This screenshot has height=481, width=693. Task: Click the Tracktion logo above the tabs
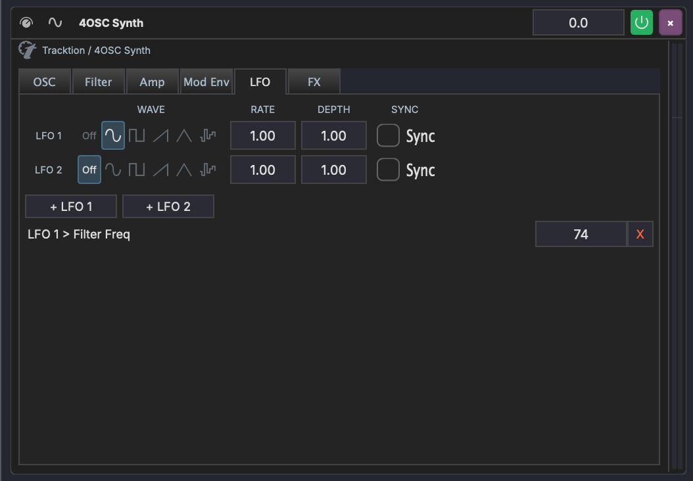pos(28,50)
